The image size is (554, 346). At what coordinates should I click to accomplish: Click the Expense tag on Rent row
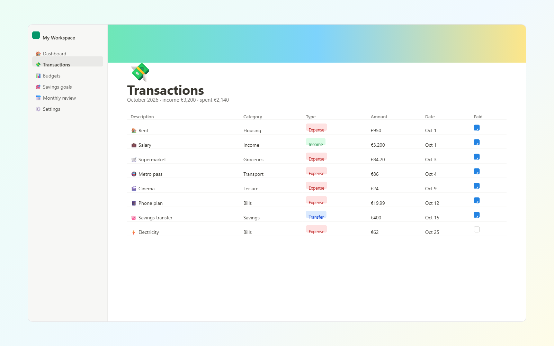(x=316, y=128)
